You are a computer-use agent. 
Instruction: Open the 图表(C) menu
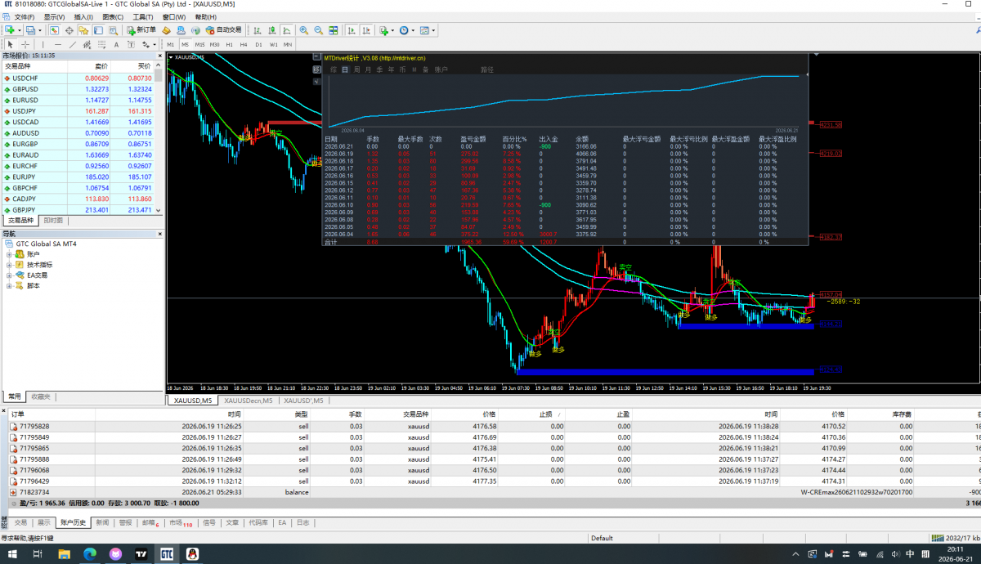point(113,16)
